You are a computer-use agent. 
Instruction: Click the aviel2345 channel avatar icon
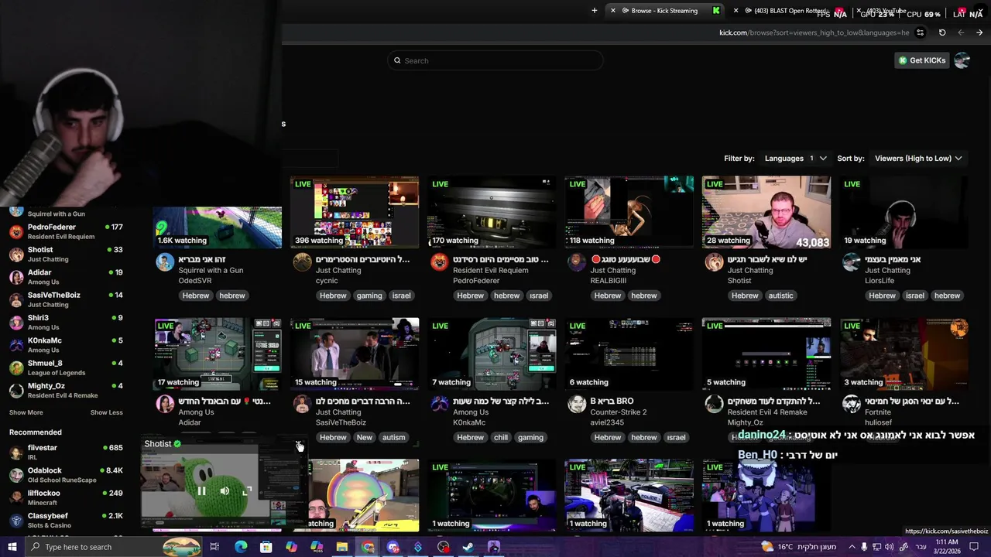577,404
